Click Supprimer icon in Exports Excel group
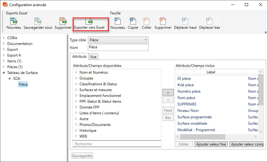268x162 pixels. tap(63, 21)
